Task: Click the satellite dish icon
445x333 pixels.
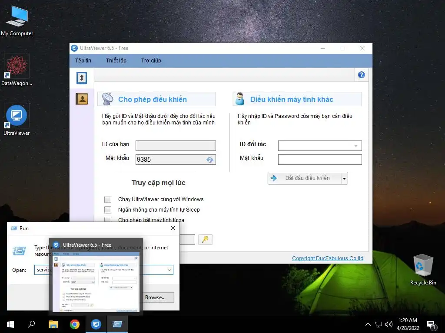Action: [108, 99]
